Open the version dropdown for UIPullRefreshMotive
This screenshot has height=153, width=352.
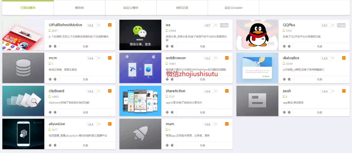pyautogui.click(x=99, y=25)
